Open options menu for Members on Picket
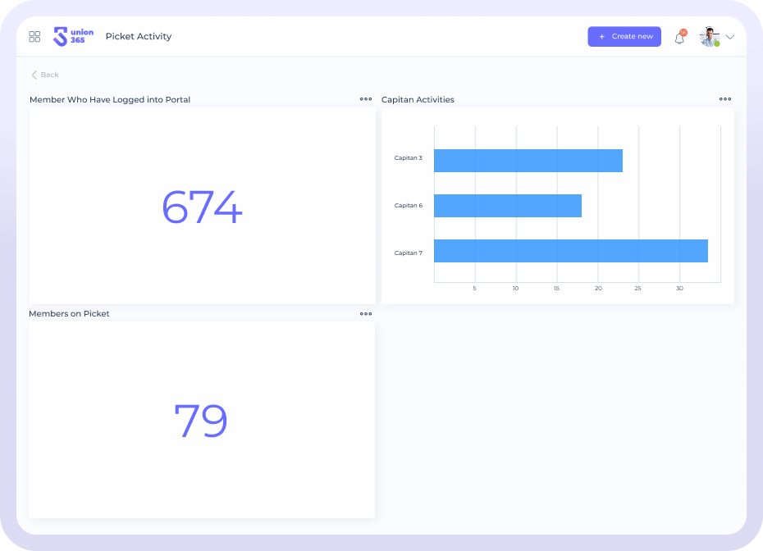Viewport: 763px width, 551px height. 366,313
